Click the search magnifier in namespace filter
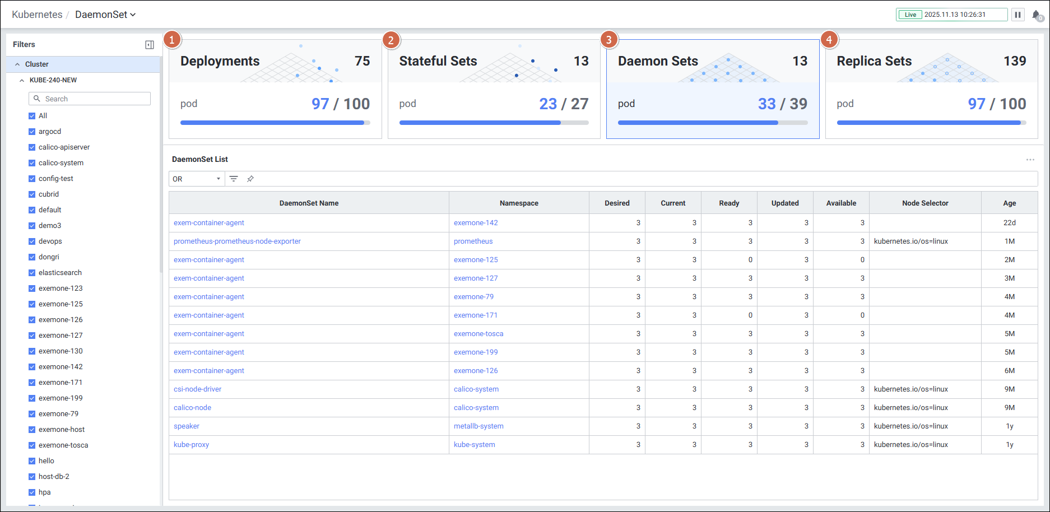The width and height of the screenshot is (1050, 512). [37, 99]
